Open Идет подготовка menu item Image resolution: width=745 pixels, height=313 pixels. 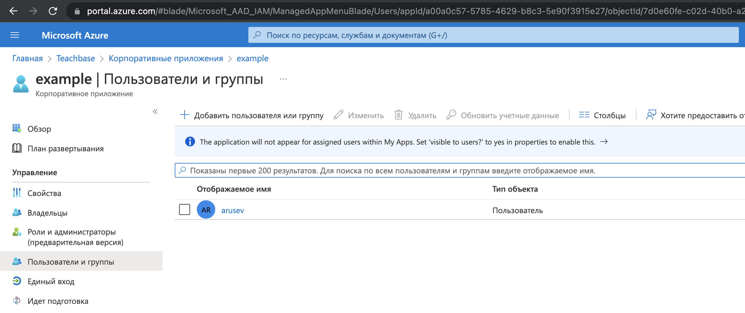(x=58, y=301)
